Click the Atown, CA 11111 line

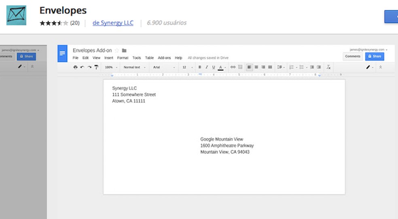(x=129, y=101)
